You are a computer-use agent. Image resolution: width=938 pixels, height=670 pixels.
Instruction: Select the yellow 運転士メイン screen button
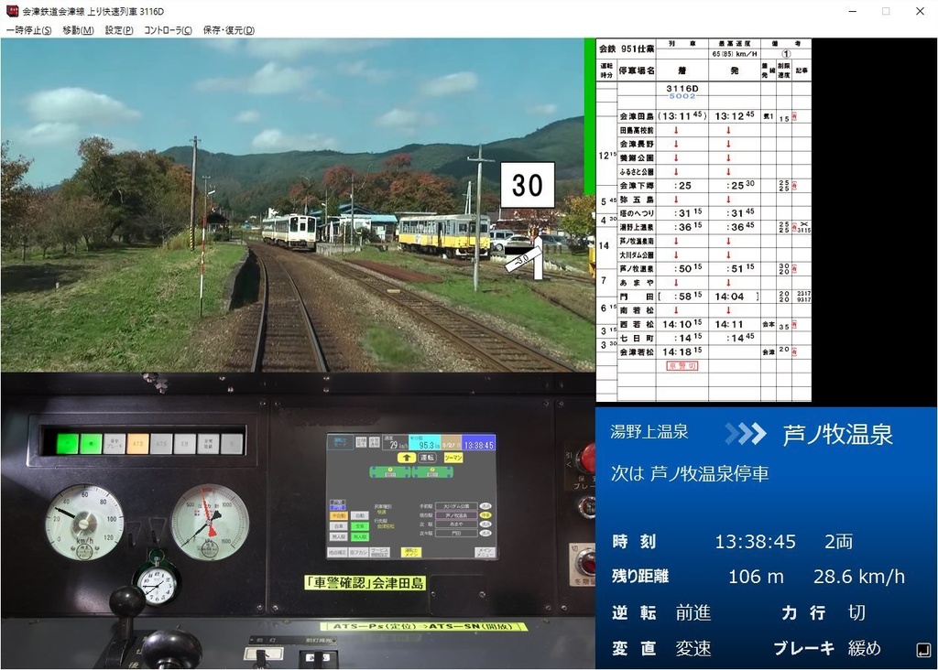pyautogui.click(x=411, y=551)
